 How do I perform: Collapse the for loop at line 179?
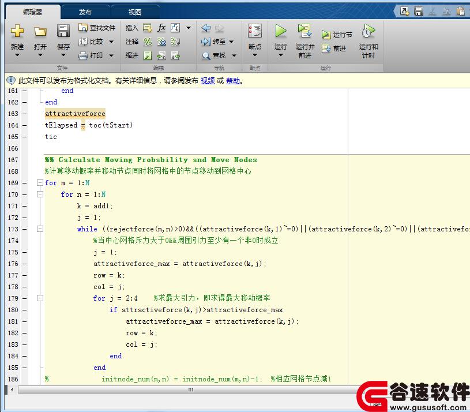coord(40,298)
